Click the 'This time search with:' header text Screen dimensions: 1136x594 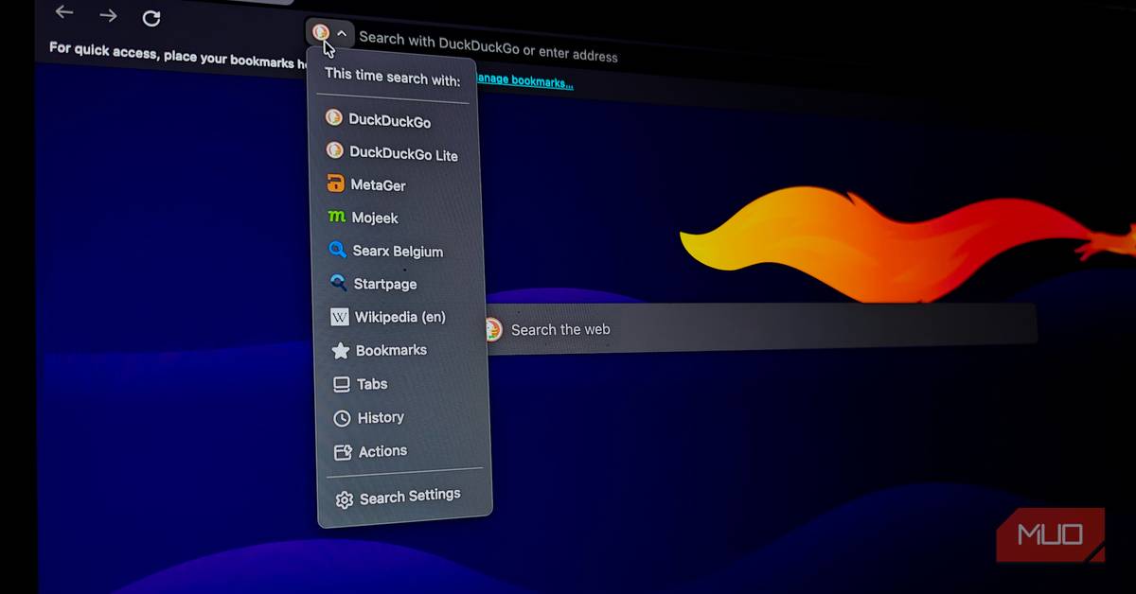392,79
